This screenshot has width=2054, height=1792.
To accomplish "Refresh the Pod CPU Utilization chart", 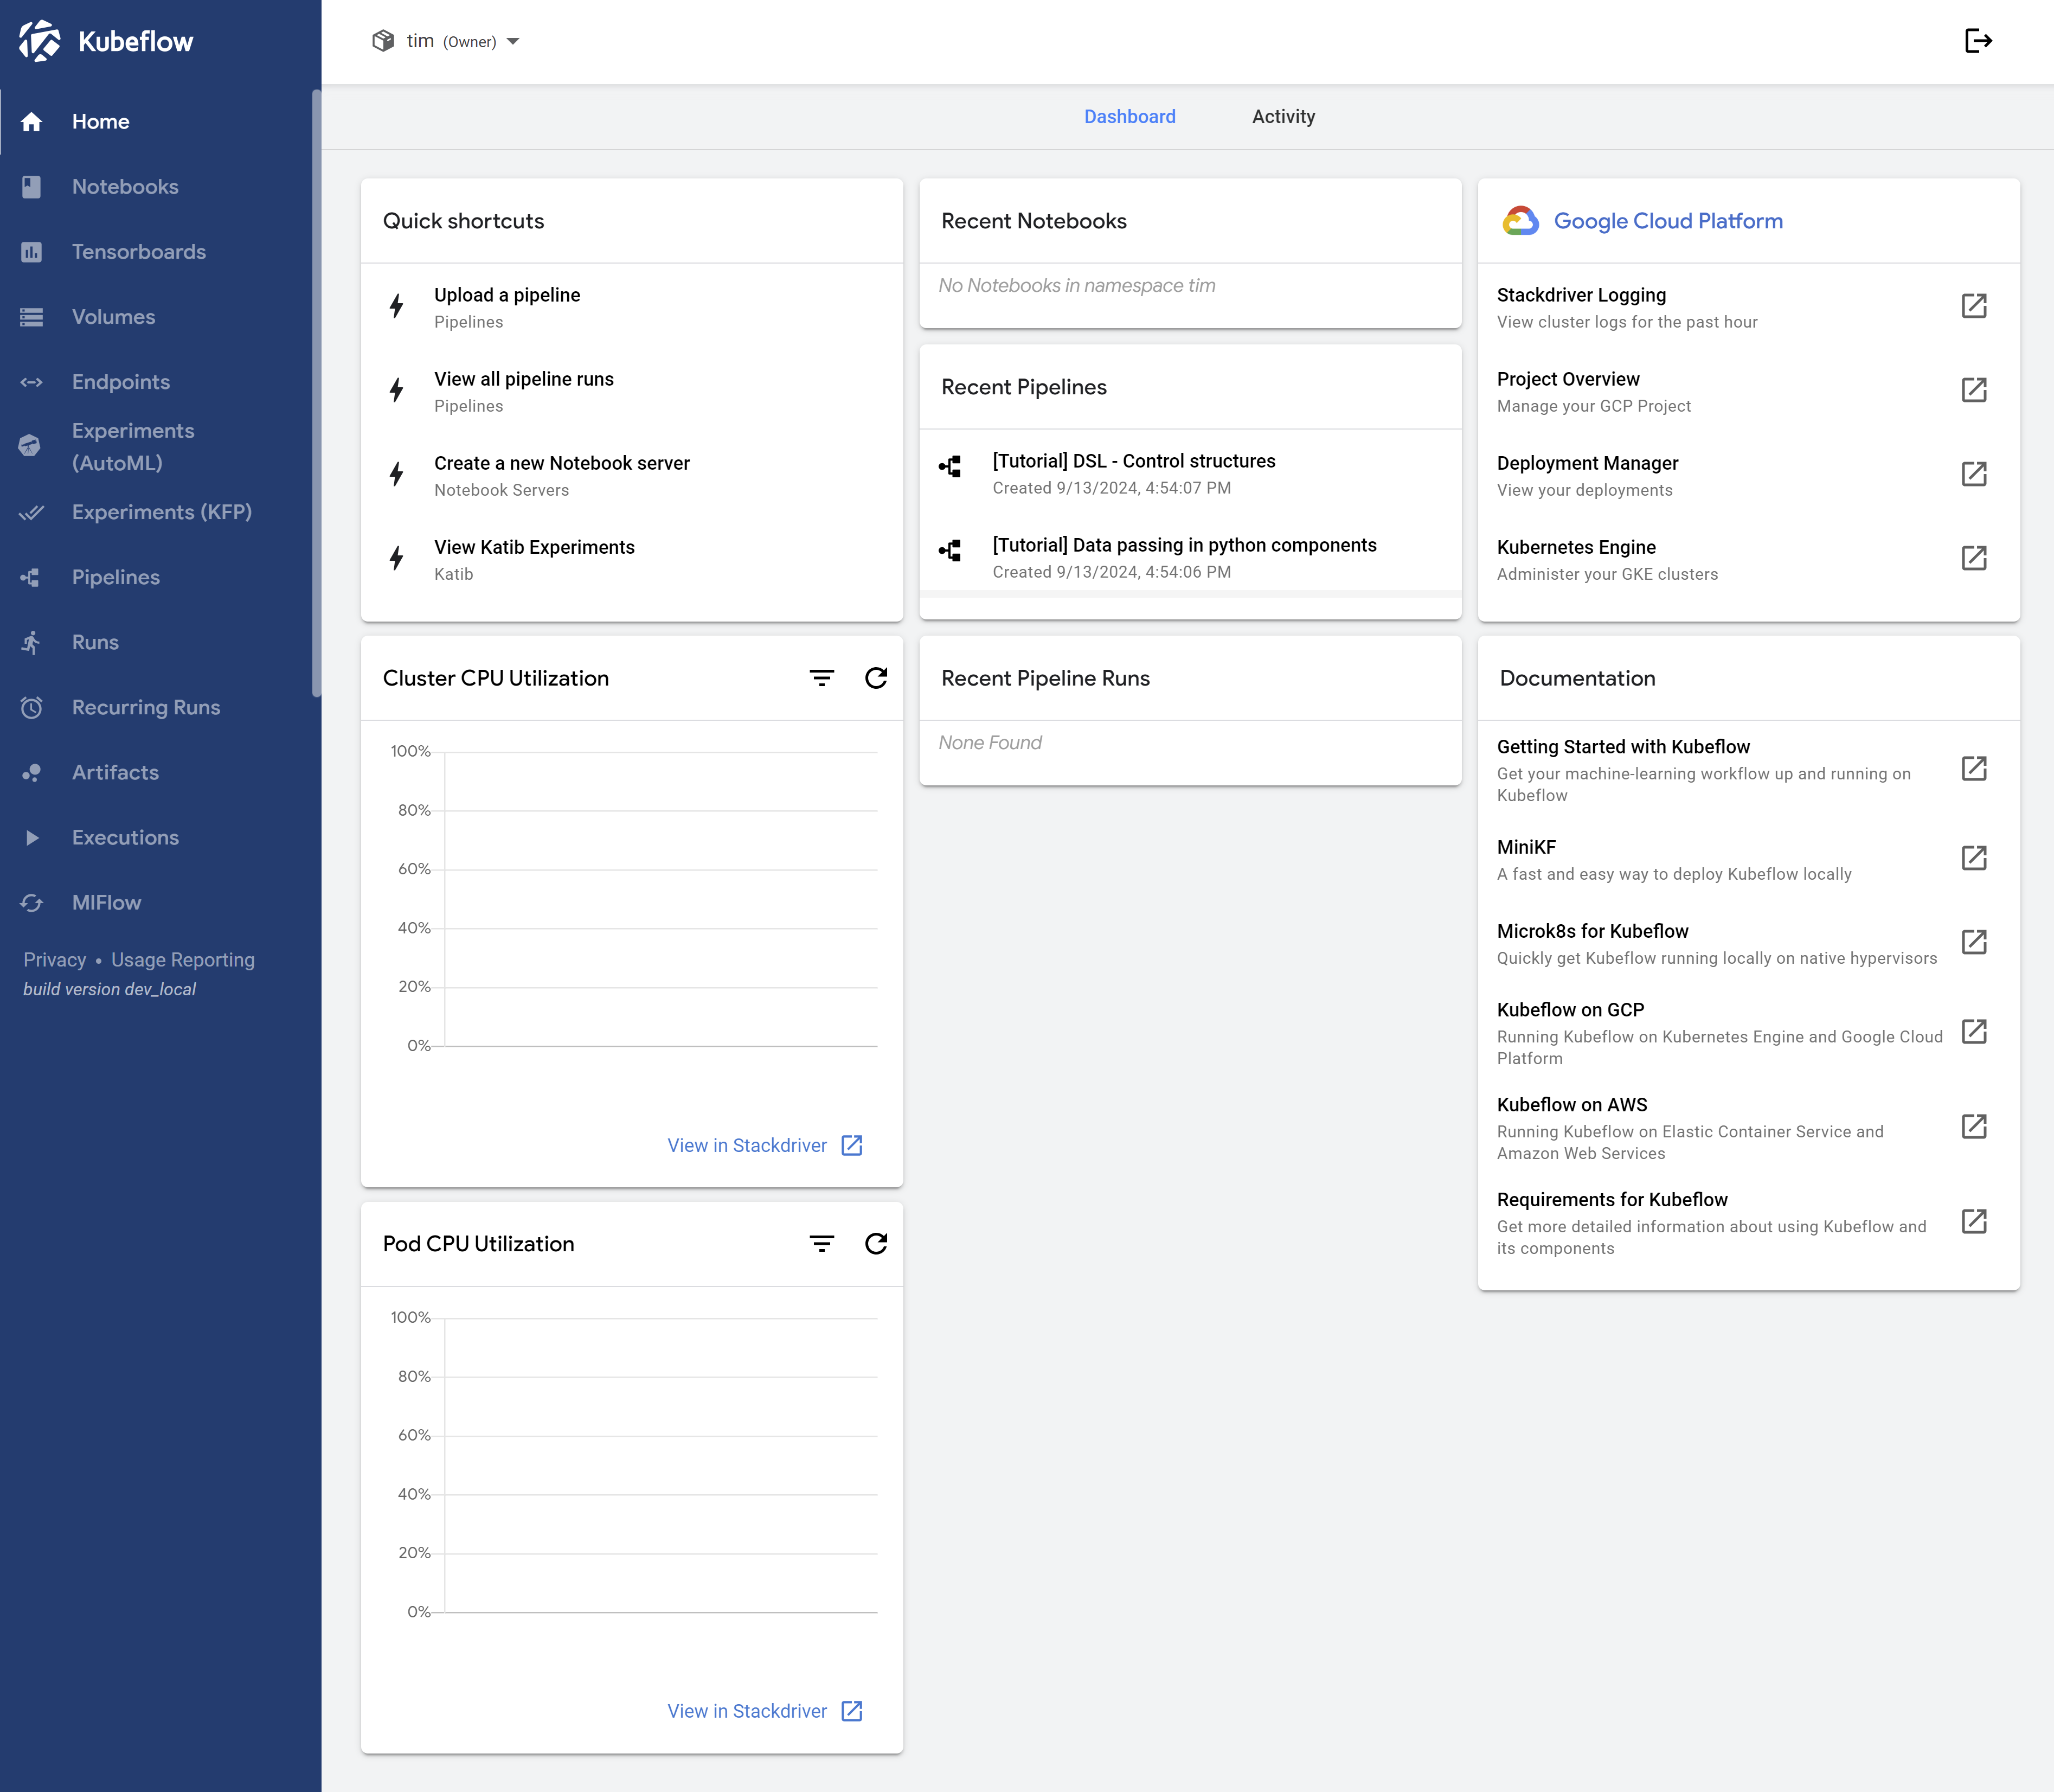I will click(877, 1244).
